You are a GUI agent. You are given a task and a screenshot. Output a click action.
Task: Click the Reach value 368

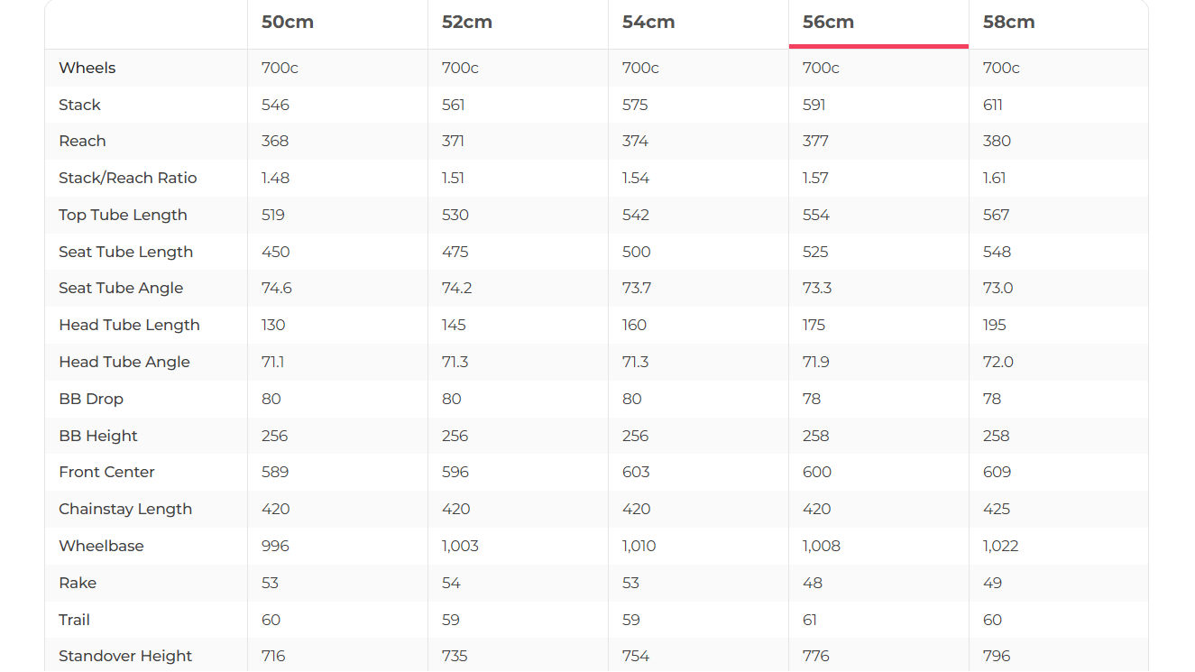pyautogui.click(x=275, y=141)
